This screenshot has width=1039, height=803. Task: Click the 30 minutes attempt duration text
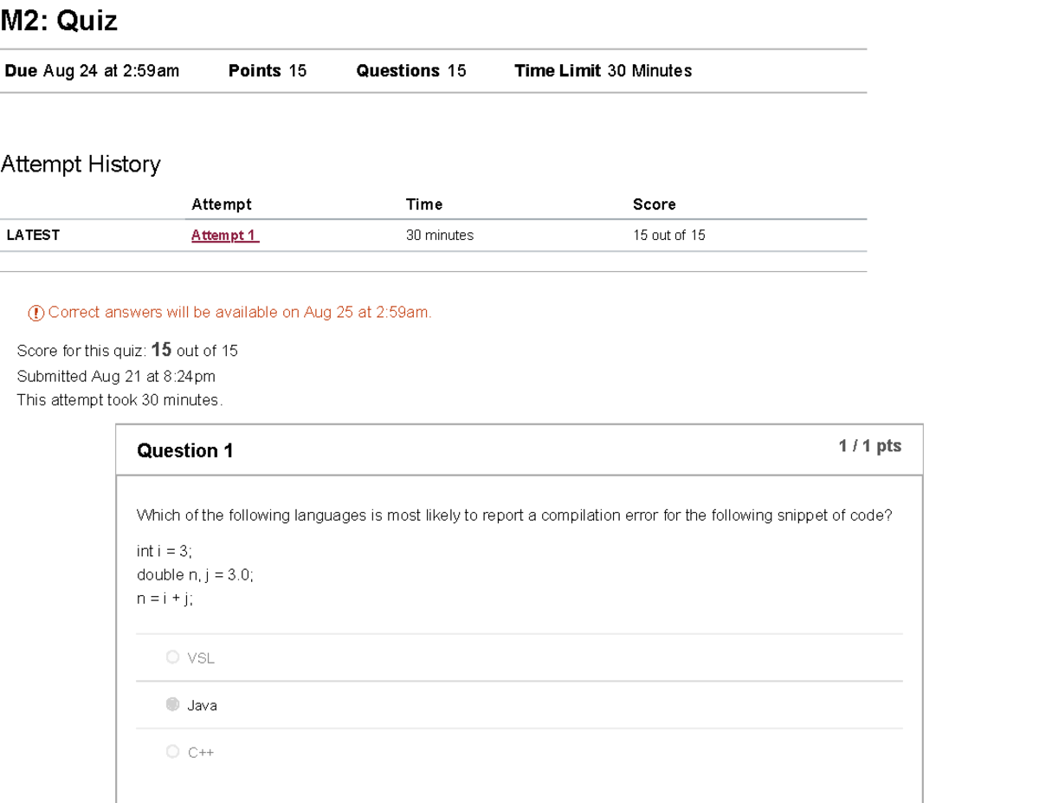(440, 235)
